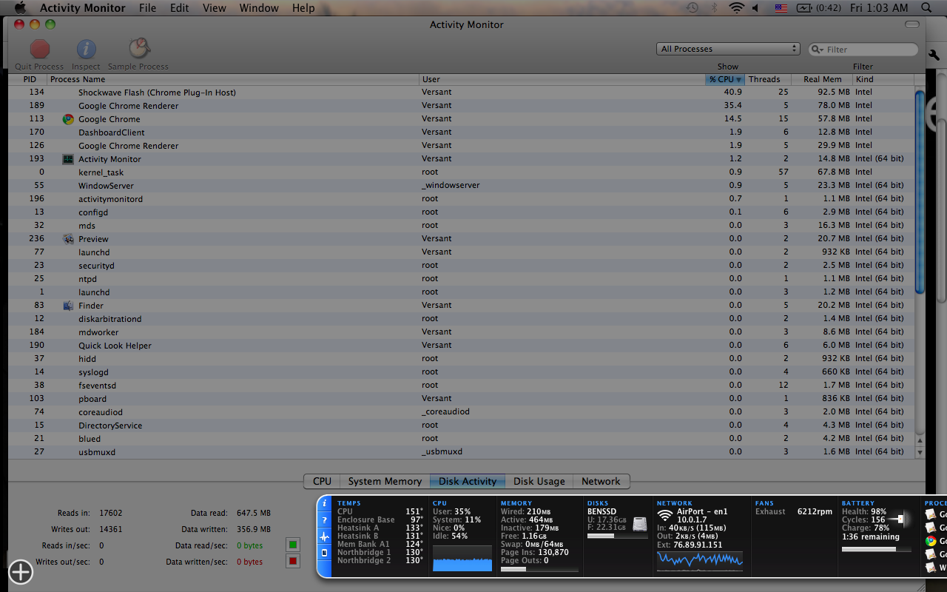Open the View menu
Image resolution: width=947 pixels, height=592 pixels.
pyautogui.click(x=215, y=8)
